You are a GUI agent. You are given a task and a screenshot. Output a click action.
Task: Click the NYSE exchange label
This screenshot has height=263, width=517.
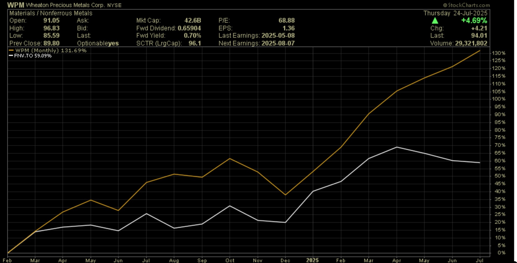114,5
